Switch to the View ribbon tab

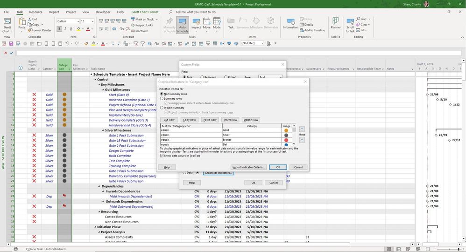point(85,12)
